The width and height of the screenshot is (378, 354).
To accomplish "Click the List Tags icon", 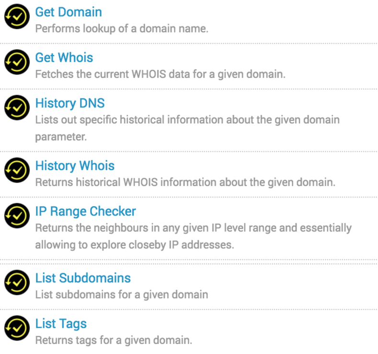I will coord(17,328).
